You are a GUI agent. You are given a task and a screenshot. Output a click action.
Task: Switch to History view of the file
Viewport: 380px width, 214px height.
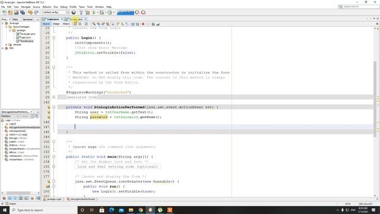pos(66,24)
